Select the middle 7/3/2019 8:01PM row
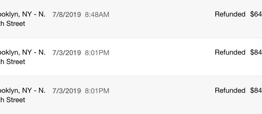The height and width of the screenshot is (114, 262). click(131, 57)
